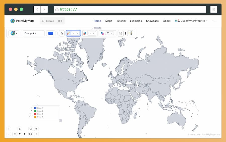Click Australia on the map
The image size is (226, 142).
pos(176,119)
